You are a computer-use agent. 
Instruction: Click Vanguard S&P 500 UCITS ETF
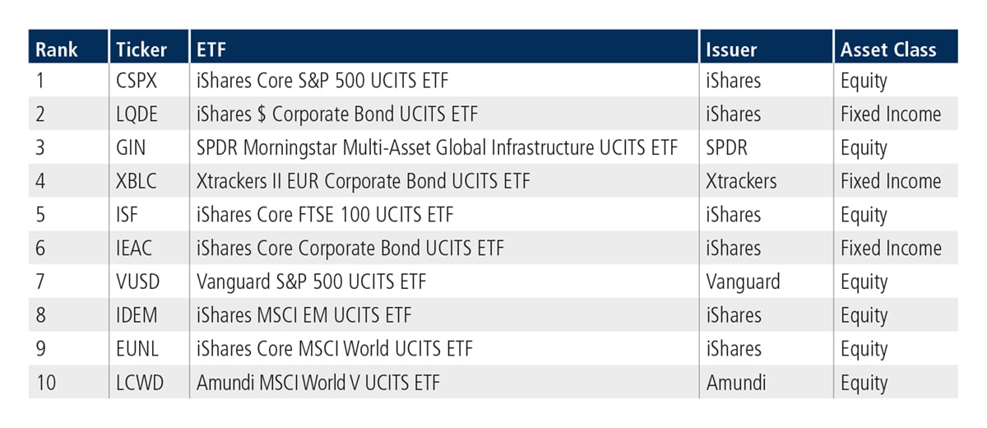pos(312,282)
